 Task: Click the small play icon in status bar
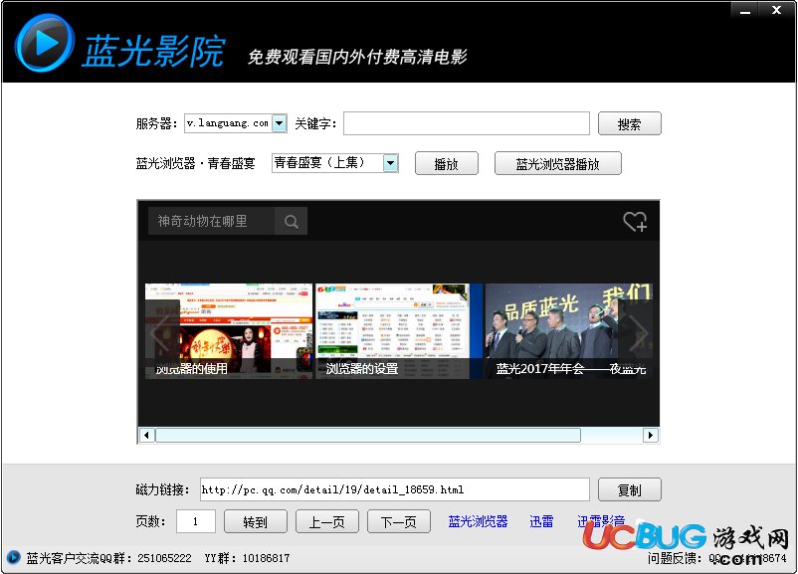[x=13, y=557]
